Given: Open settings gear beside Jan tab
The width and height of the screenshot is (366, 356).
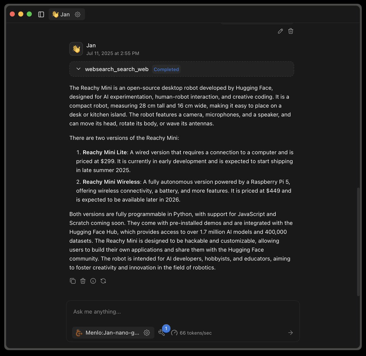Looking at the screenshot, I should (78, 14).
